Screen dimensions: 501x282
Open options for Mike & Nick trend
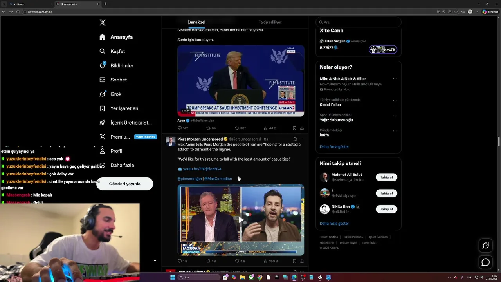(x=395, y=79)
